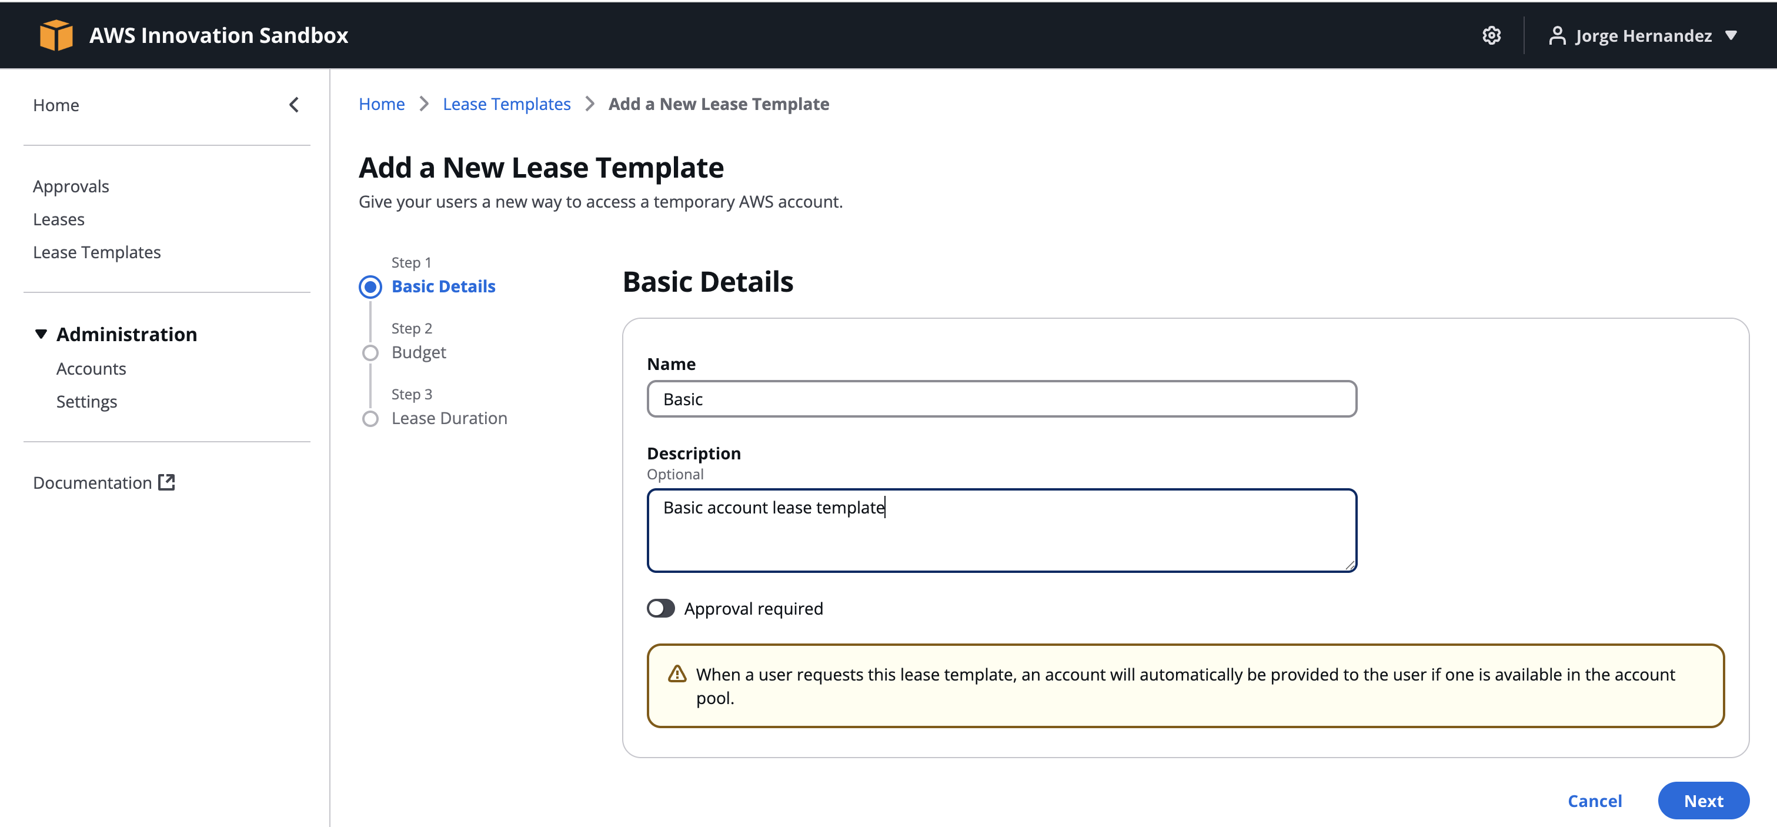Click the warning triangle icon in the alert
Image resolution: width=1777 pixels, height=827 pixels.
677,673
